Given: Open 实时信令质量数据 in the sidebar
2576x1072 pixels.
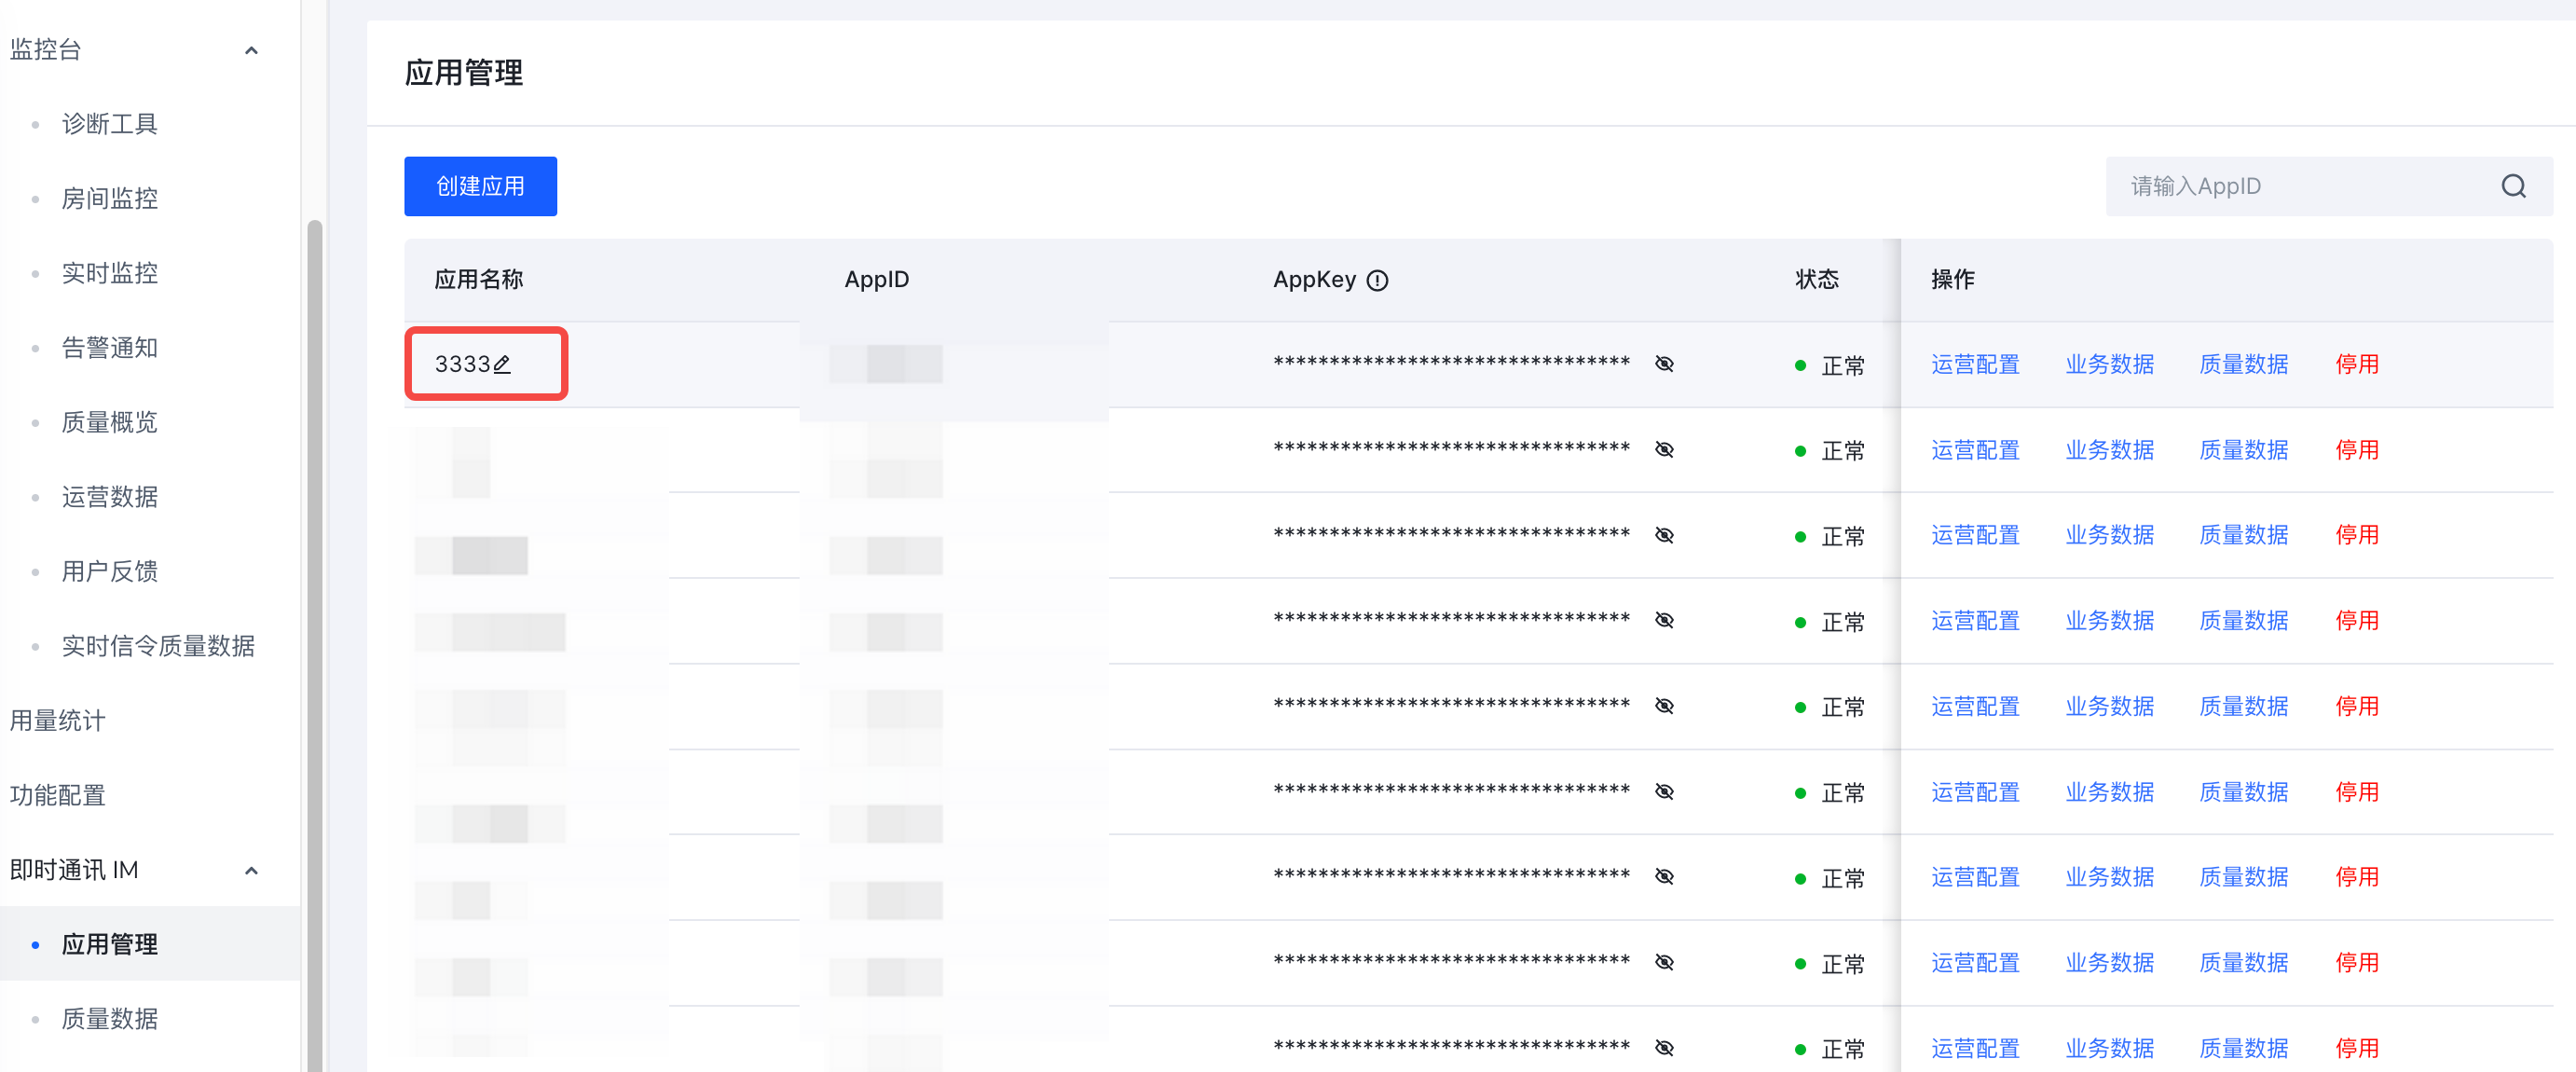Looking at the screenshot, I should (158, 646).
